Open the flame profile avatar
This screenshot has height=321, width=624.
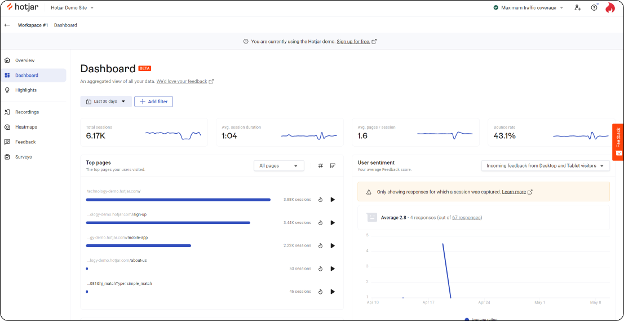coord(610,7)
